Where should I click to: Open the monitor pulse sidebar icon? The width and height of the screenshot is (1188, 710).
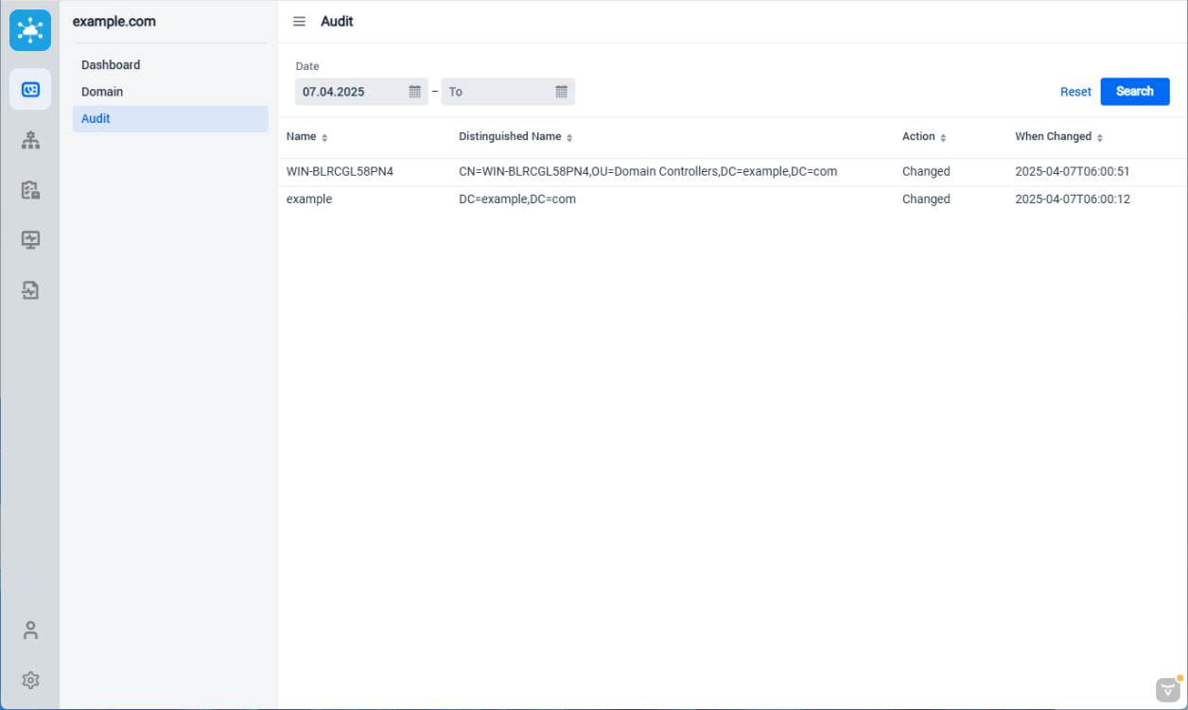tap(30, 240)
